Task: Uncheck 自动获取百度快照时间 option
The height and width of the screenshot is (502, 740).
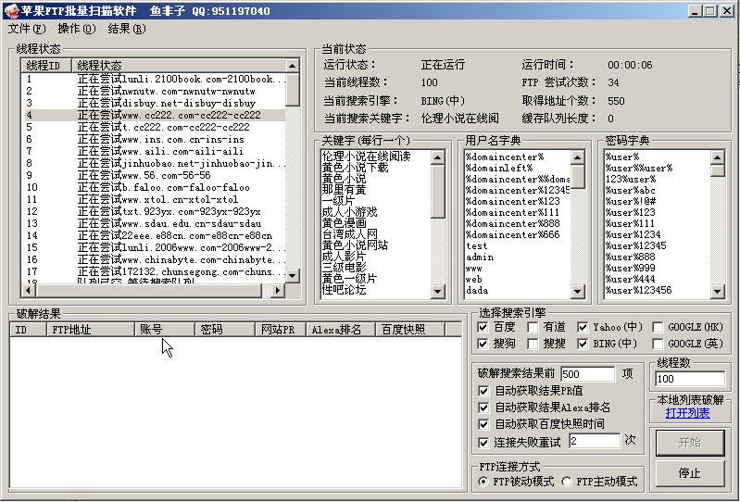Action: (483, 424)
